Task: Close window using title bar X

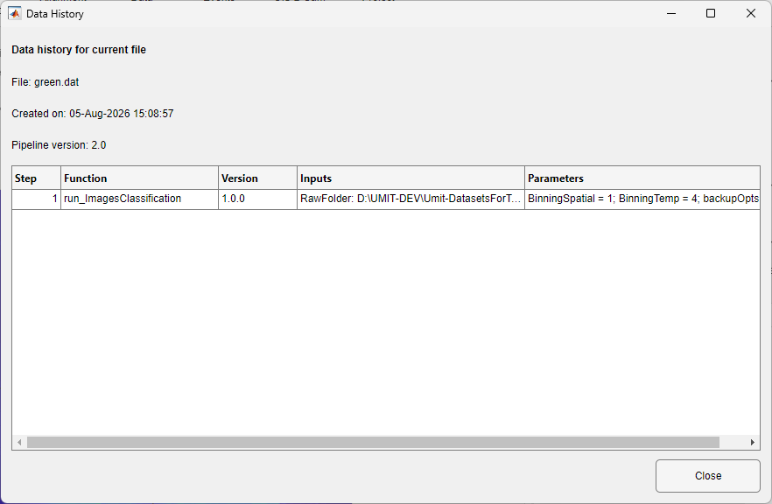Action: [x=750, y=13]
